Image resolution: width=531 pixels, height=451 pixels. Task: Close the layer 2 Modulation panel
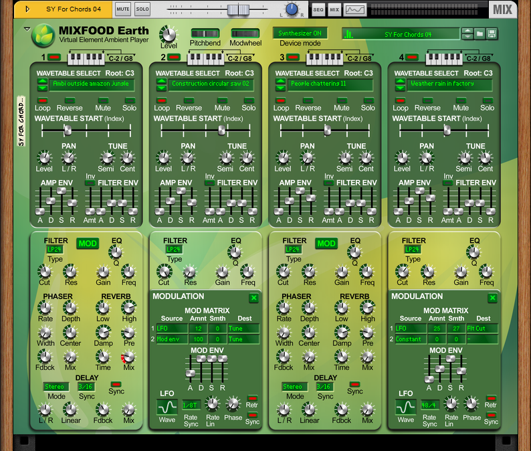[x=254, y=298]
